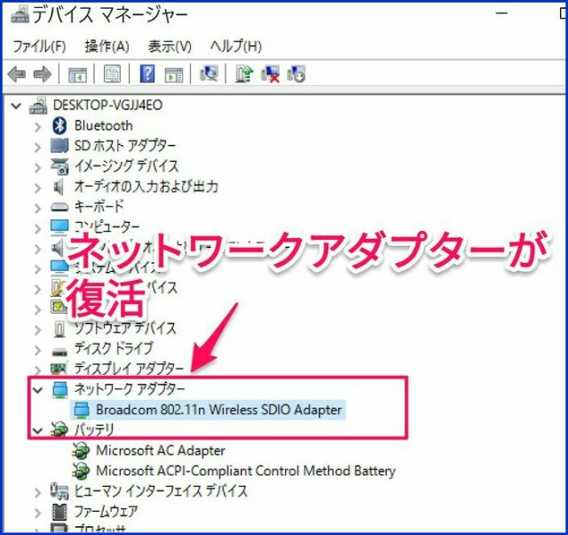The image size is (568, 535).
Task: Collapse the ネットワーク アダプター category
Action: pyautogui.click(x=37, y=390)
